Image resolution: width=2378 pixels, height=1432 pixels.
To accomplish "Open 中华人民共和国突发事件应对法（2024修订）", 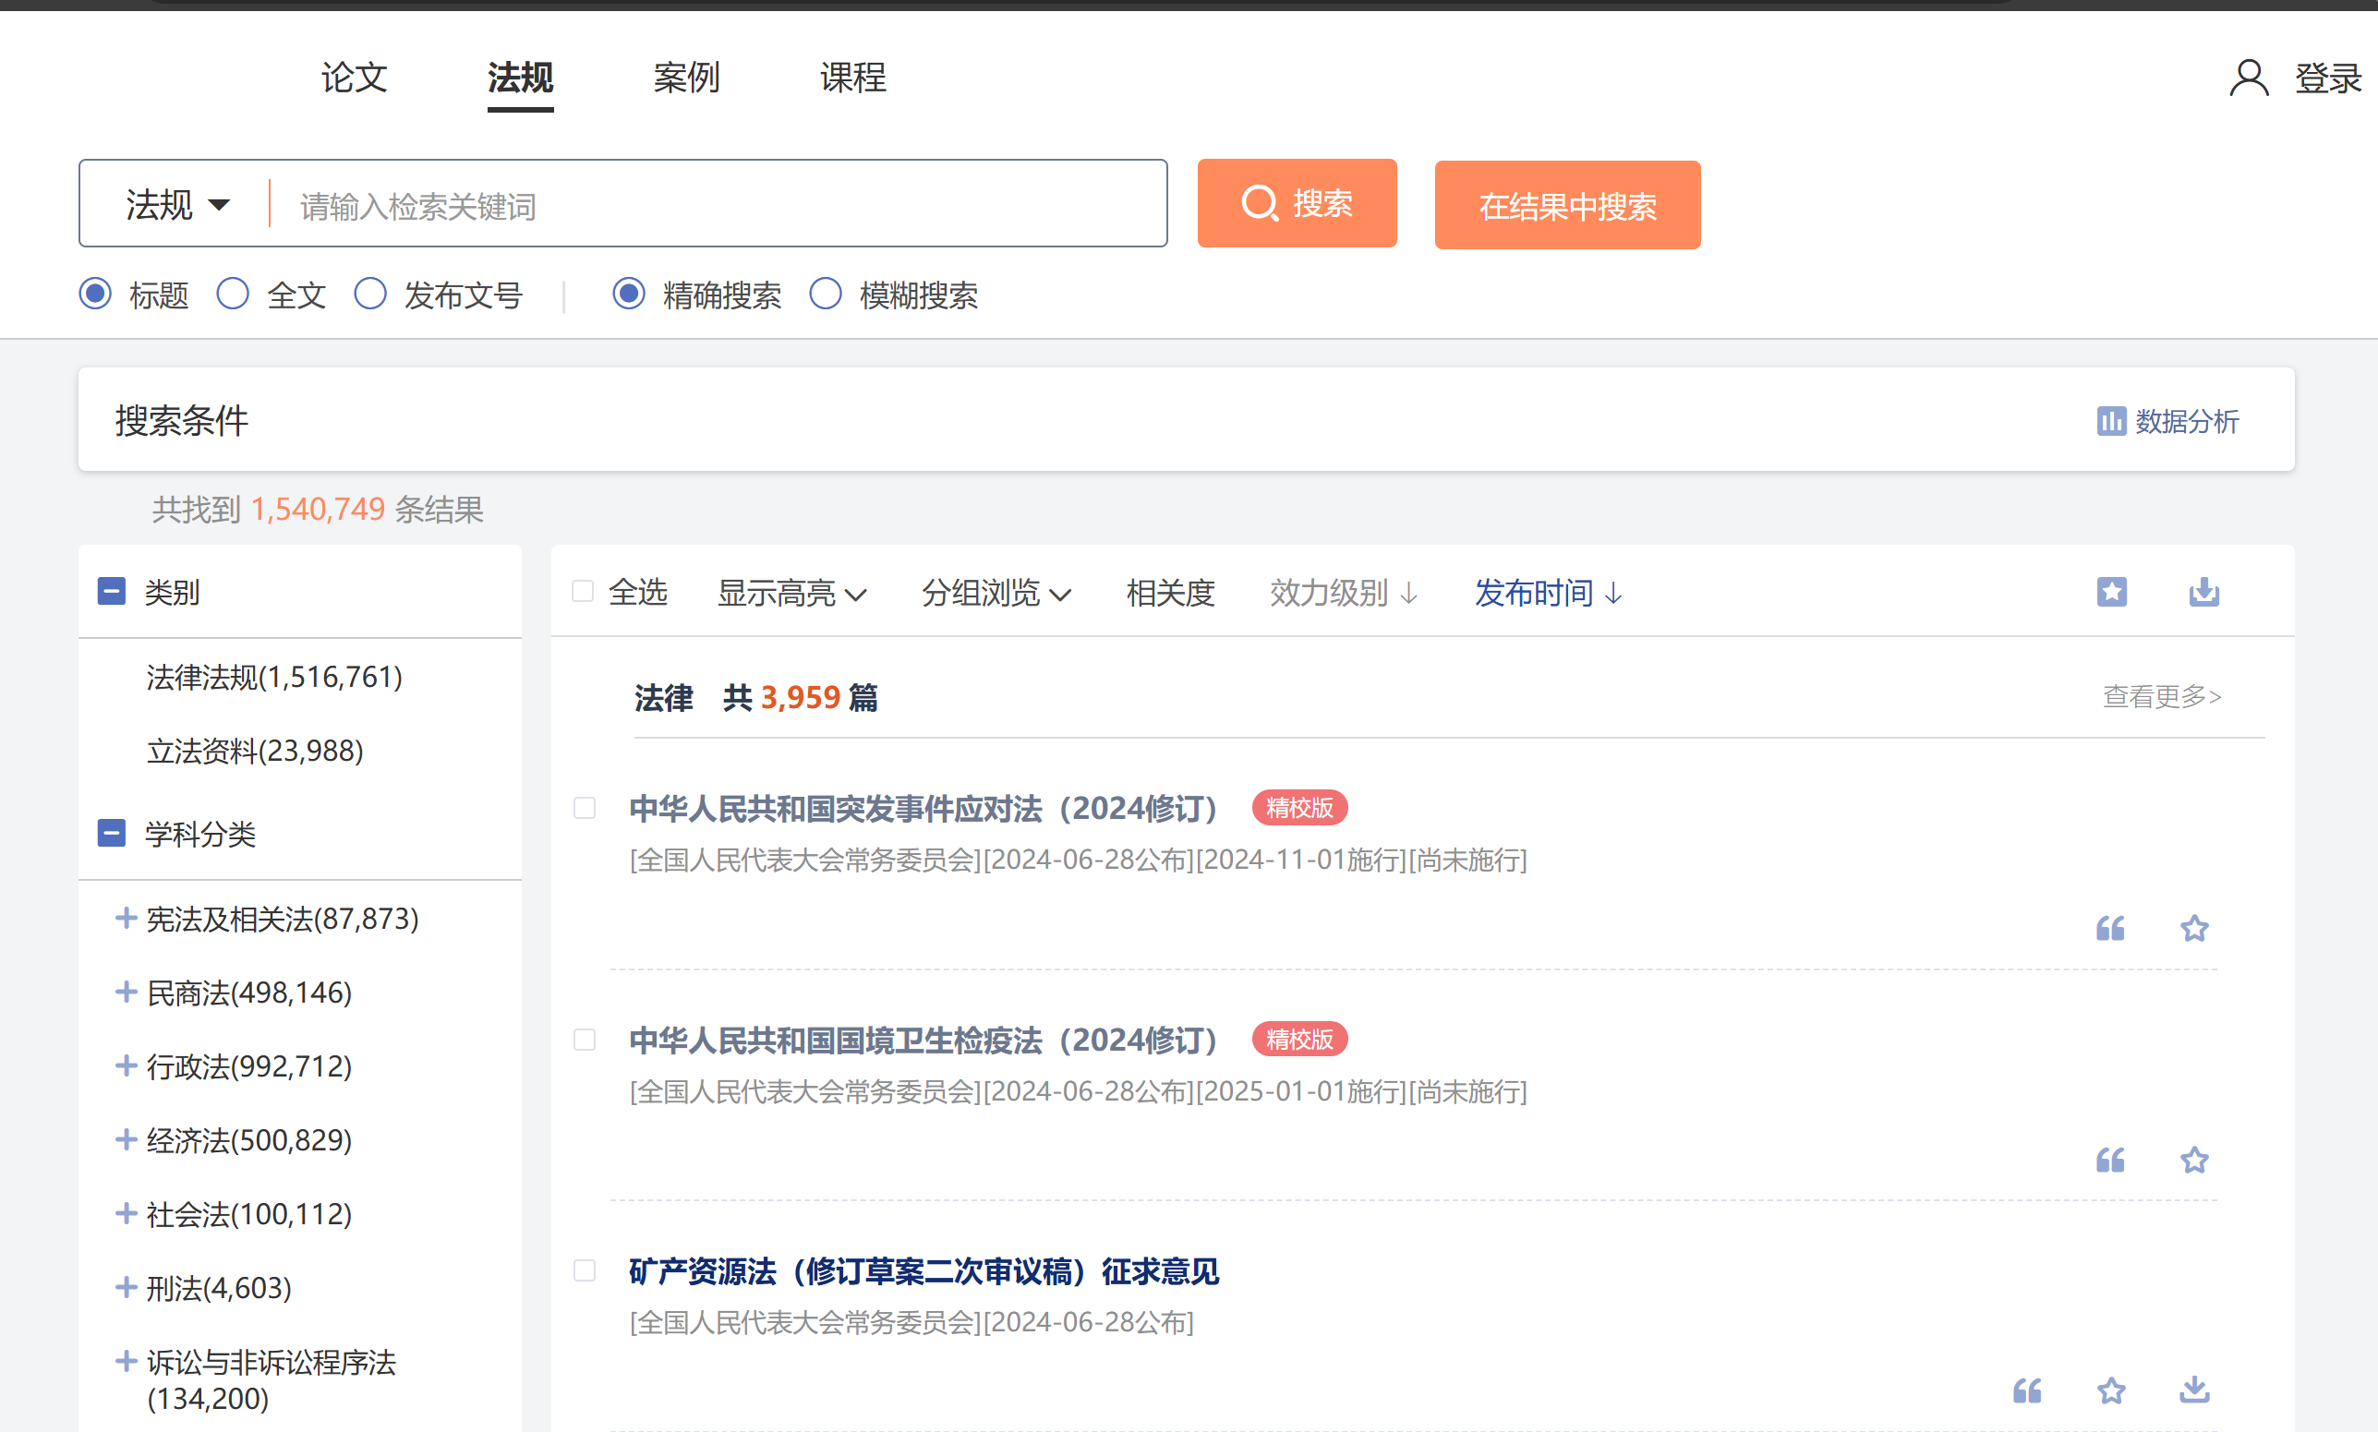I will (923, 808).
